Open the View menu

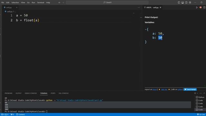[23, 3]
